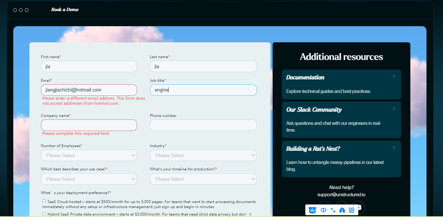Toggle the Chinese/English input mode icon
Screen dimensions: 443x217
coord(324,210)
